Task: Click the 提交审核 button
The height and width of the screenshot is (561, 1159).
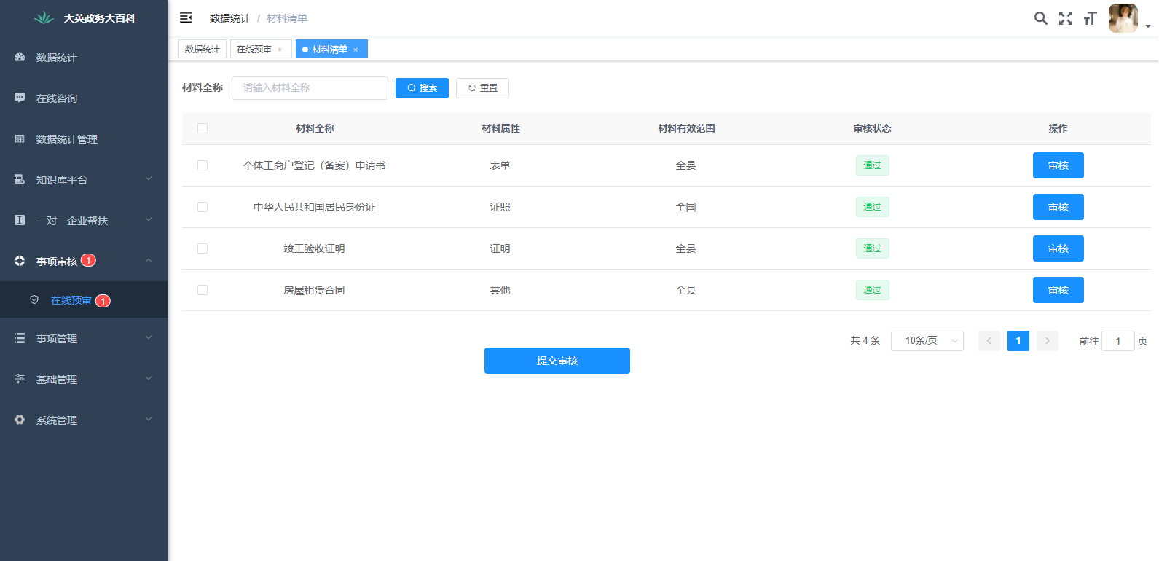Action: click(x=557, y=361)
